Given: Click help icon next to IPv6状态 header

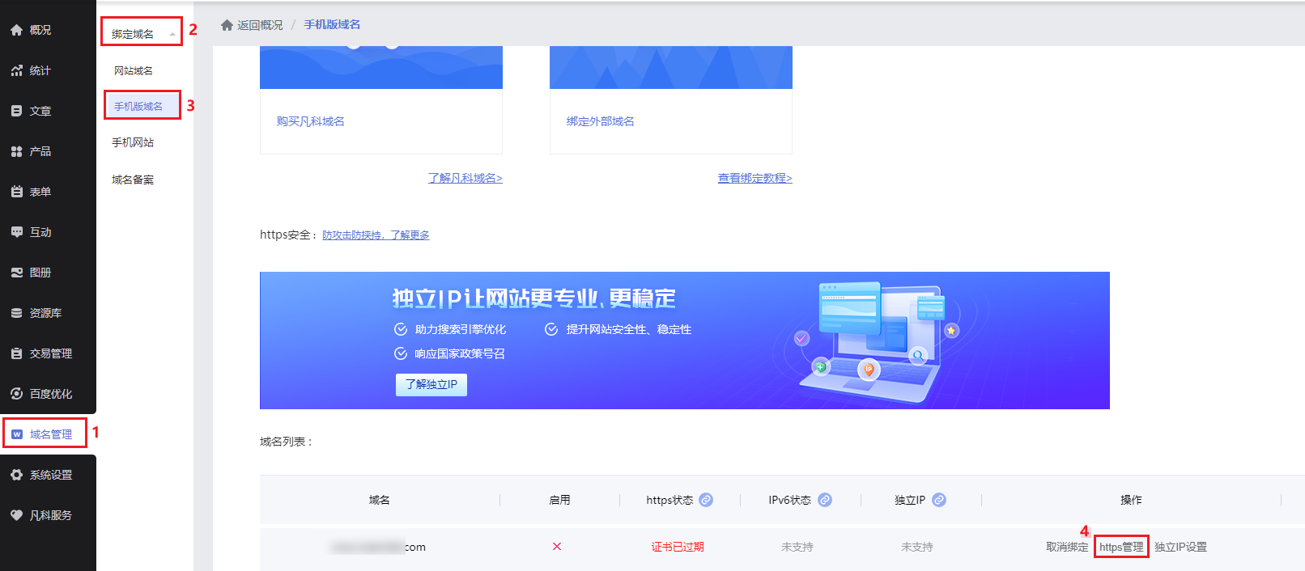Looking at the screenshot, I should (x=825, y=500).
